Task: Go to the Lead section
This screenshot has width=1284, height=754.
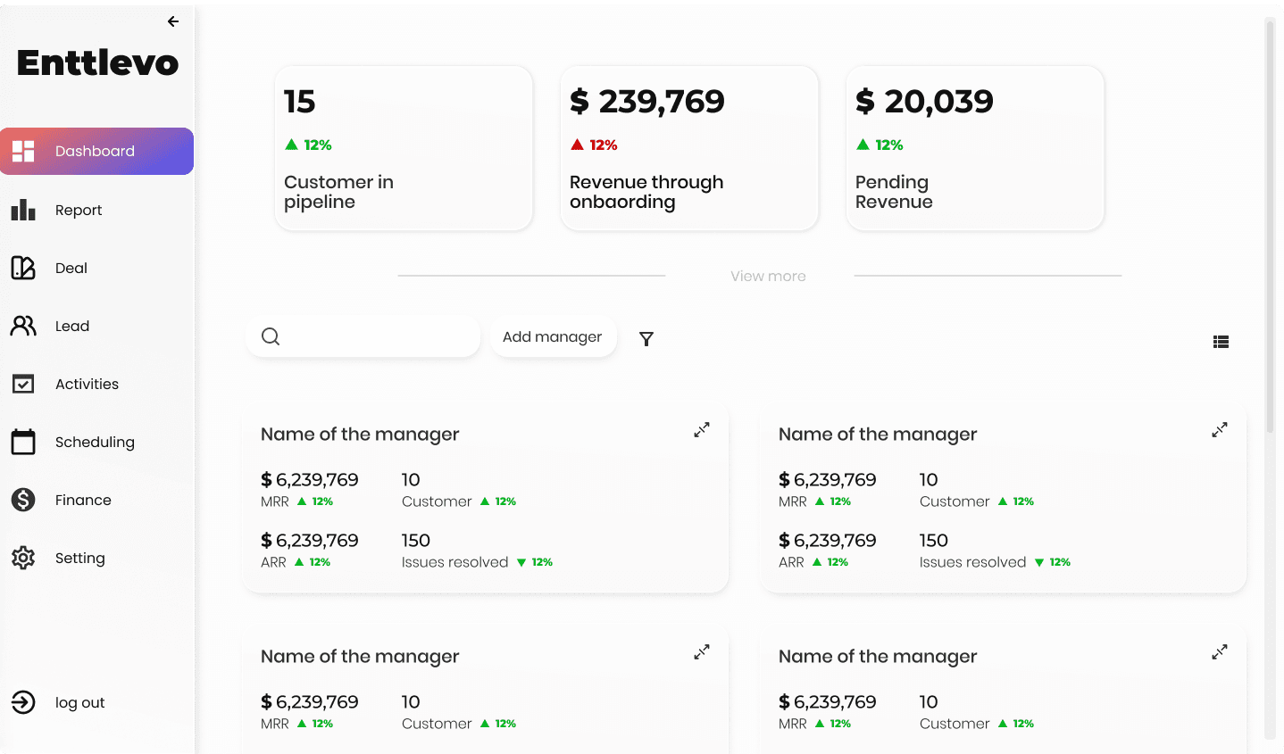Action: (71, 327)
